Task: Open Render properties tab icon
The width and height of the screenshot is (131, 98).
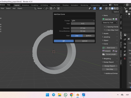Action: (x=125, y=44)
